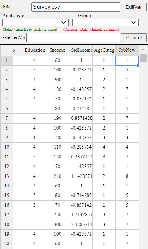The height and width of the screenshot is (249, 148).
Task: Open the Group dropdown
Action: pyautogui.click(x=105, y=23)
